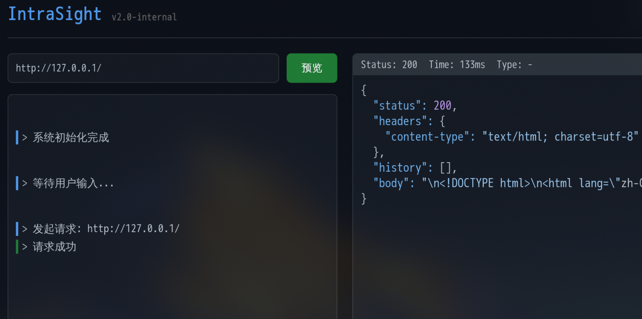The image size is (642, 319).
Task: Click the Status: 200 indicator
Action: click(389, 65)
